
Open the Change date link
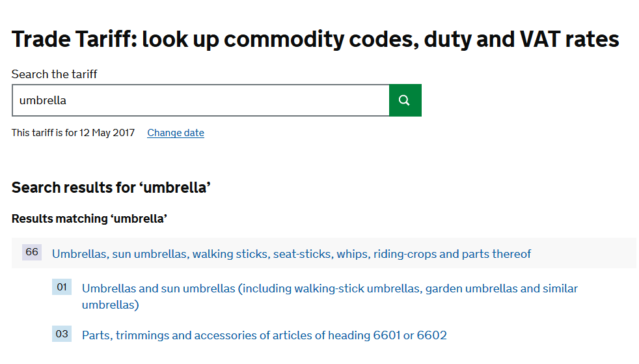coord(176,133)
